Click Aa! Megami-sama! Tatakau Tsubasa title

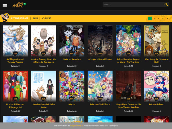(x=15, y=61)
